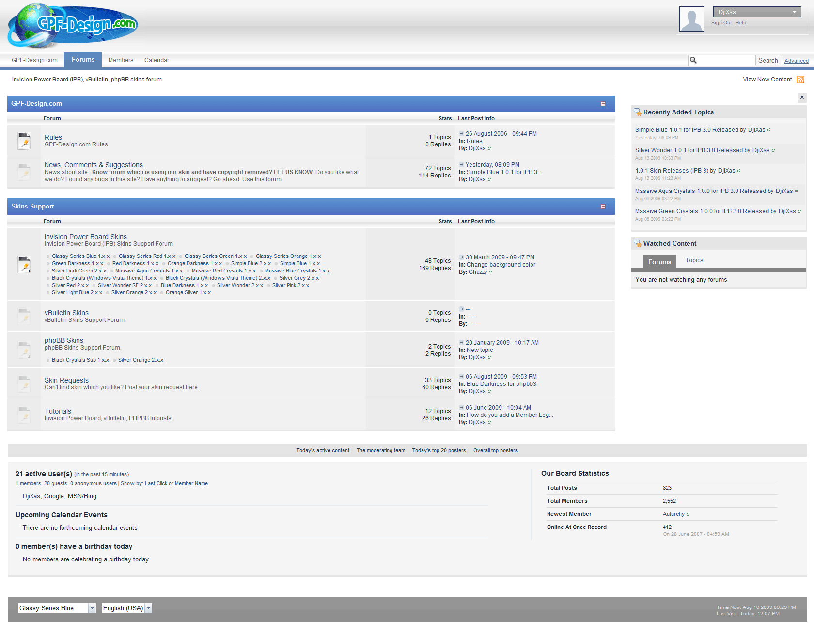
Task: Click the RSS feed icon
Action: pos(800,80)
